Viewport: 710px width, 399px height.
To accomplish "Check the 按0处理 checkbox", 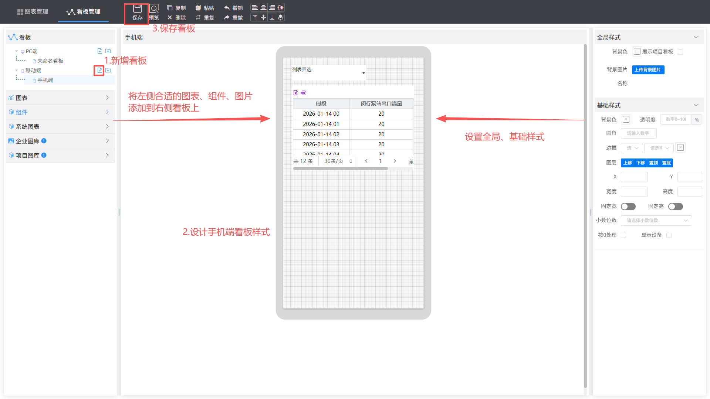I will 623,235.
